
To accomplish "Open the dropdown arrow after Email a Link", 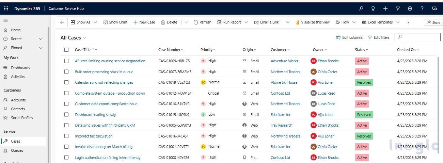I will click(x=288, y=22).
